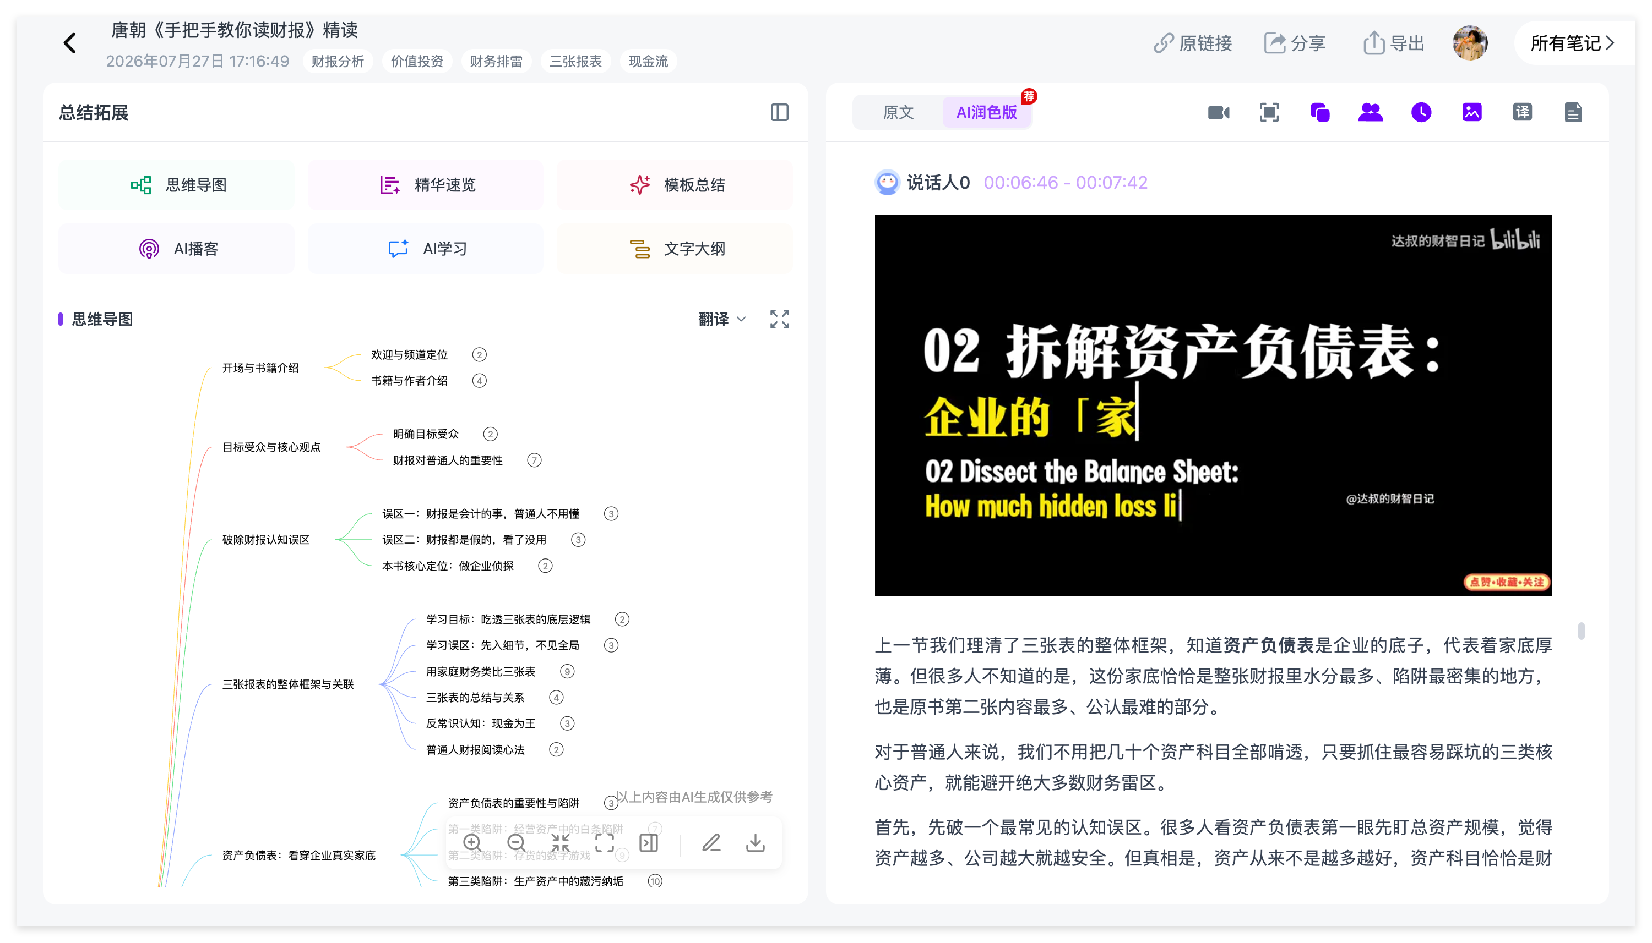Click the 说话人0 speaker avatar

[887, 183]
